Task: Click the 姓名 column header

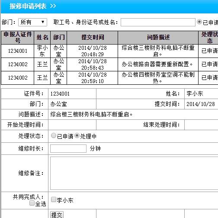Action: click(42, 38)
